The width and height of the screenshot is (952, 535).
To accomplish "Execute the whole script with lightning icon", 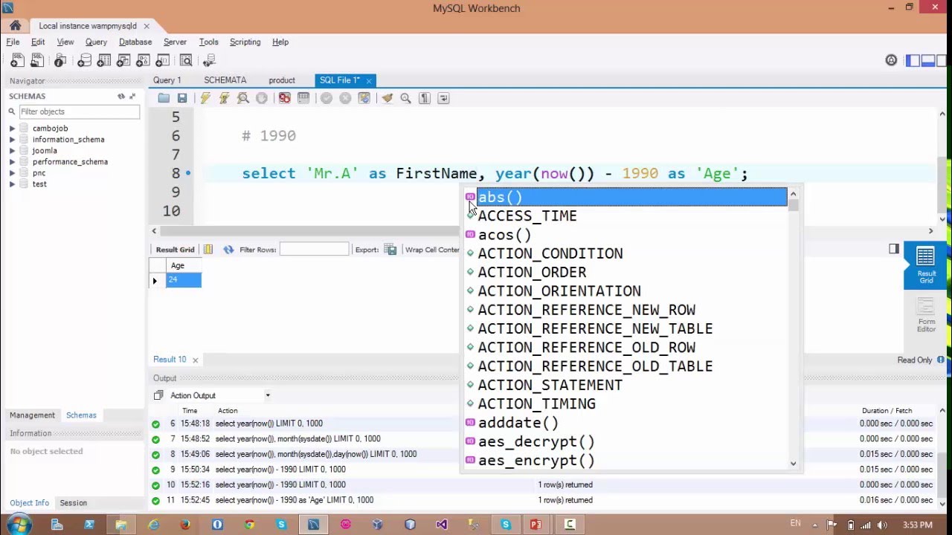I will coord(205,98).
